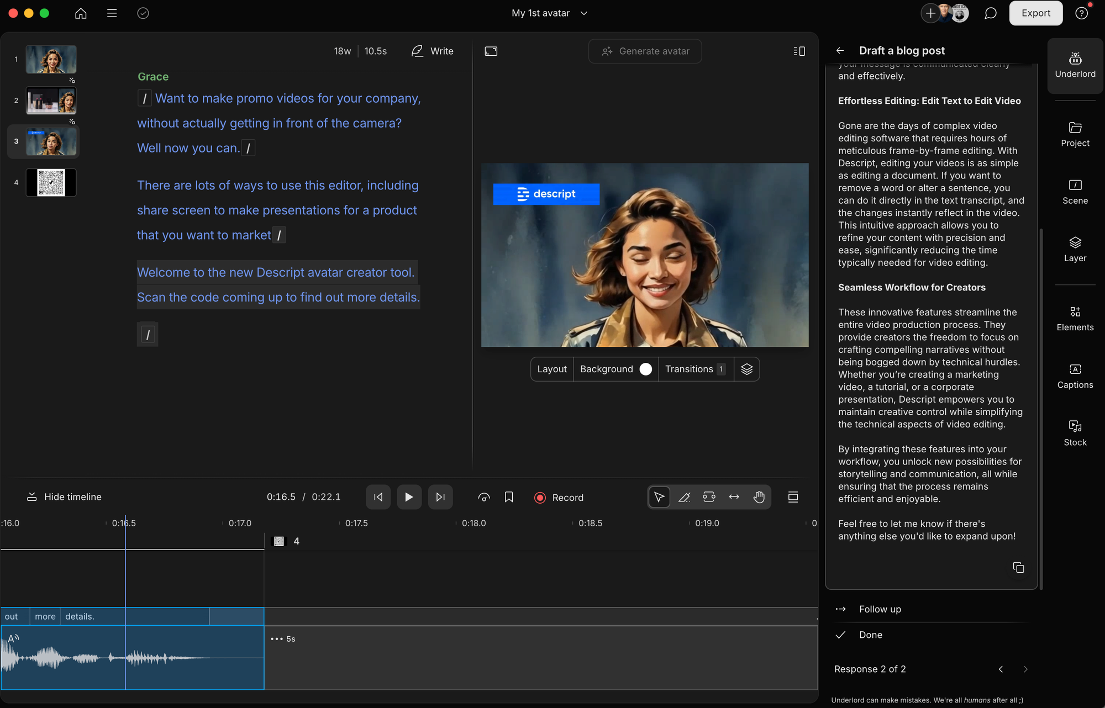Click the Write button

433,51
